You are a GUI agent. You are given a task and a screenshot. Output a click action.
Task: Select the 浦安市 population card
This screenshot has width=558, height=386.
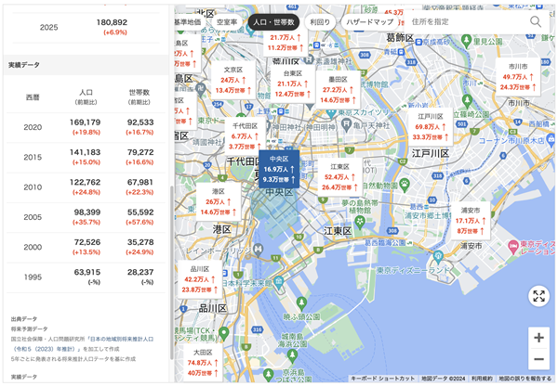pos(471,221)
